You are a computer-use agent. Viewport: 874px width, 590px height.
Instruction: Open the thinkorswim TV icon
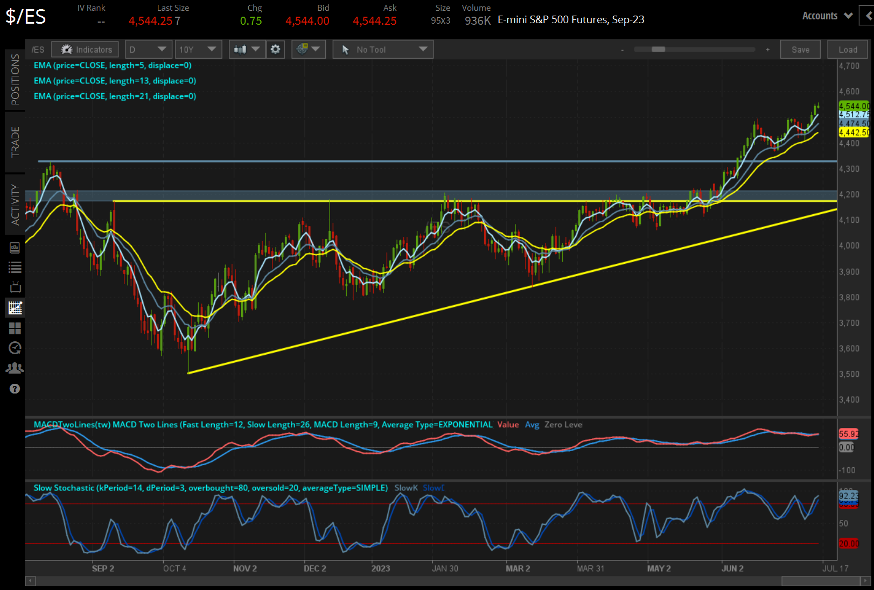point(15,287)
